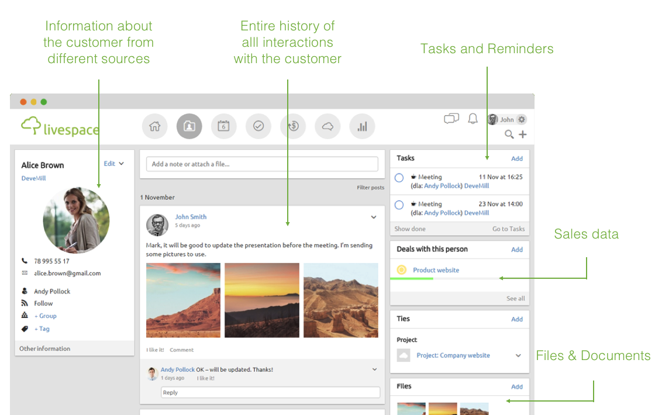Open the statistics bar-chart icon

click(362, 126)
